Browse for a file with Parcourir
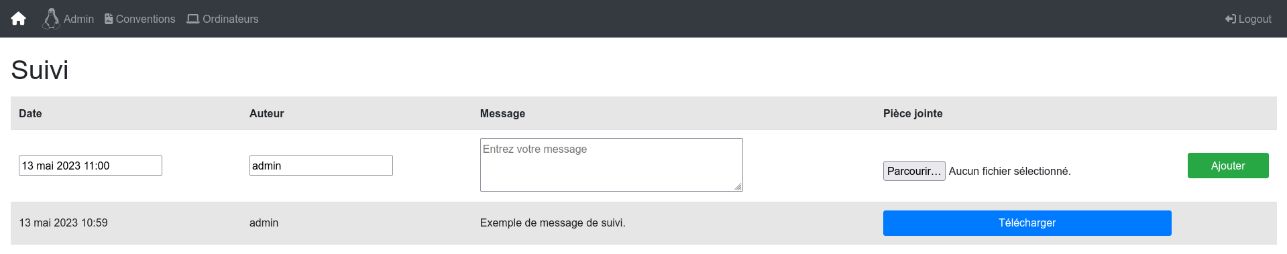 pos(914,171)
